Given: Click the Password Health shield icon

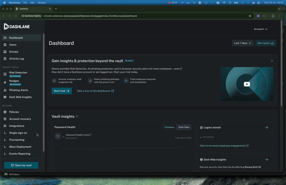Looking at the screenshot, I should point(58,136).
